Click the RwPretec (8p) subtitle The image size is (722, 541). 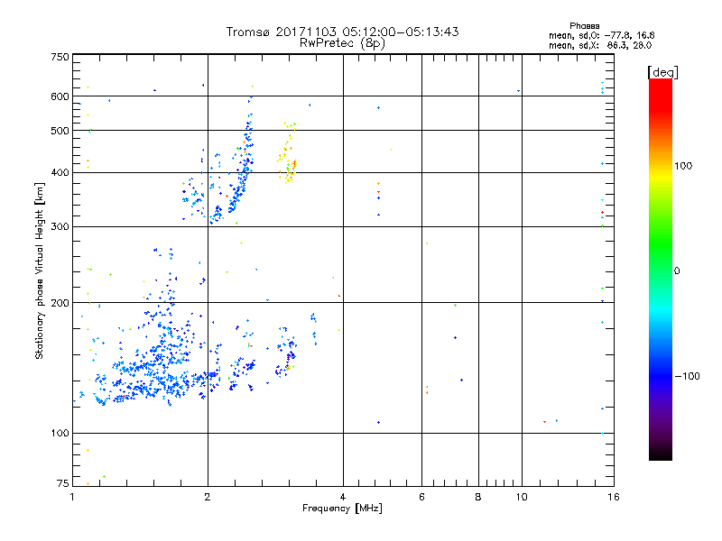tap(342, 42)
